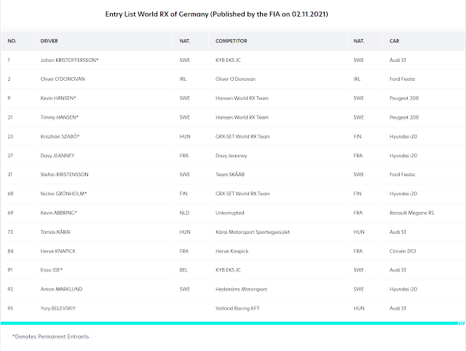Select driver 'Kevin ABBRING*'
Screen dimensions: 466x351
[x=59, y=213]
